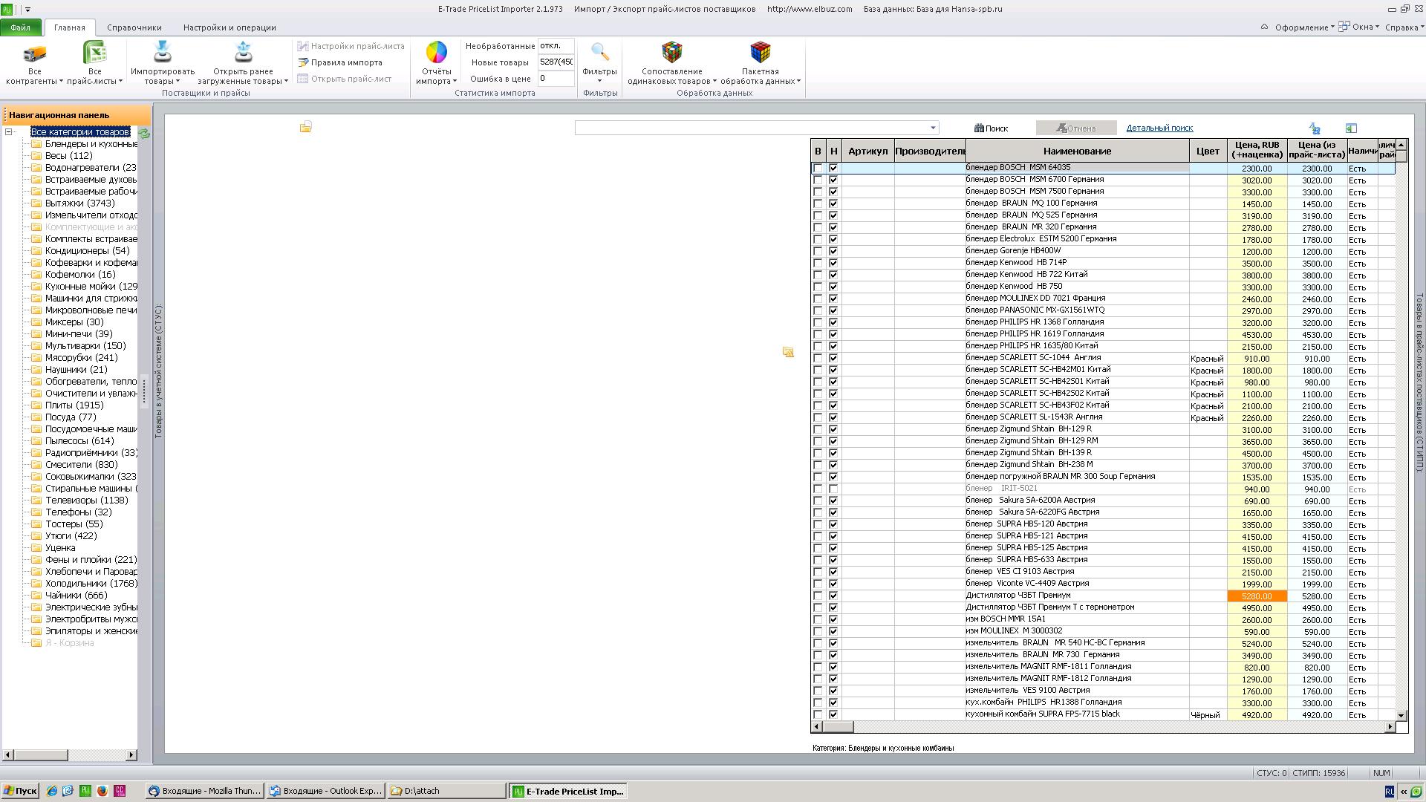Refresh the category tree with green icon
This screenshot has height=802, width=1426.
(144, 134)
